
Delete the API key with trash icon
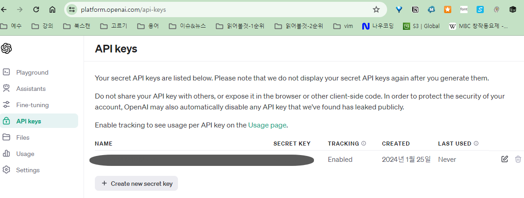click(x=518, y=159)
